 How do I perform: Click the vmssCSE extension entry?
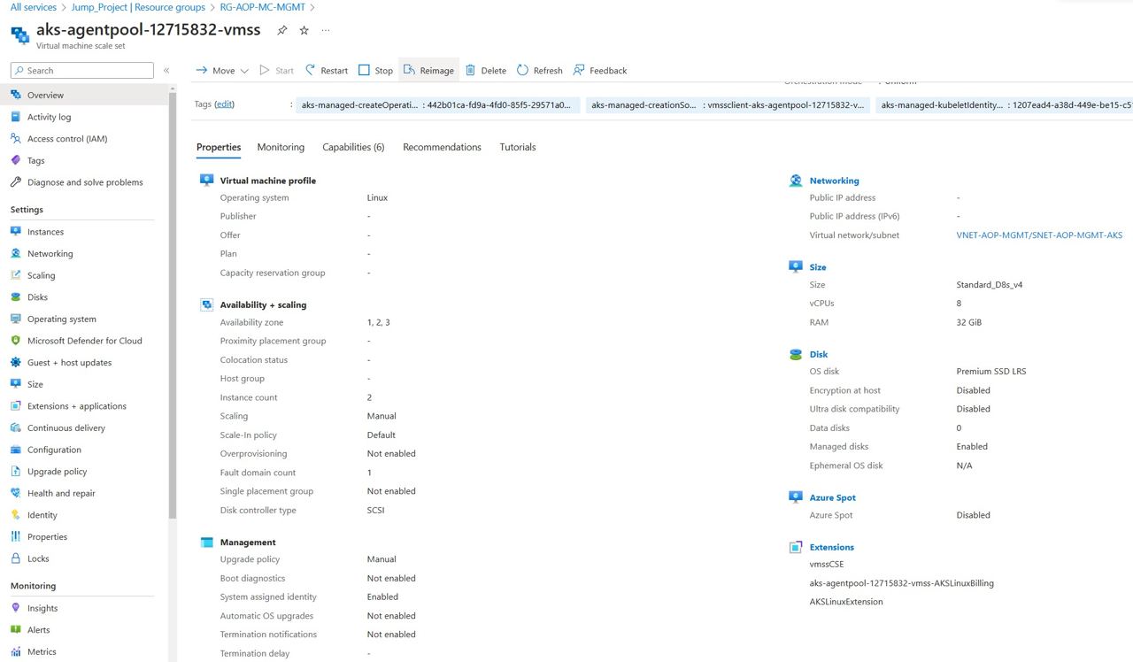click(827, 564)
